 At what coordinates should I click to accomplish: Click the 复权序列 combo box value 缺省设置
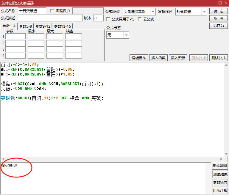click(189, 12)
